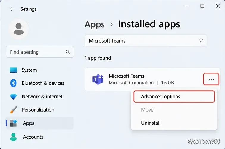This screenshot has width=225, height=149.
Task: Open System settings in sidebar
Action: pyautogui.click(x=40, y=70)
